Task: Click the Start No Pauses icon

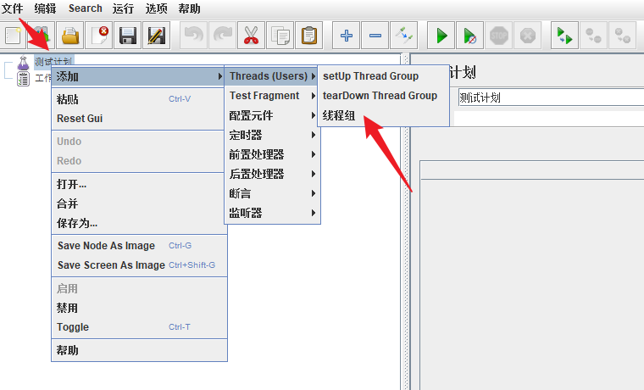Action: (470, 36)
